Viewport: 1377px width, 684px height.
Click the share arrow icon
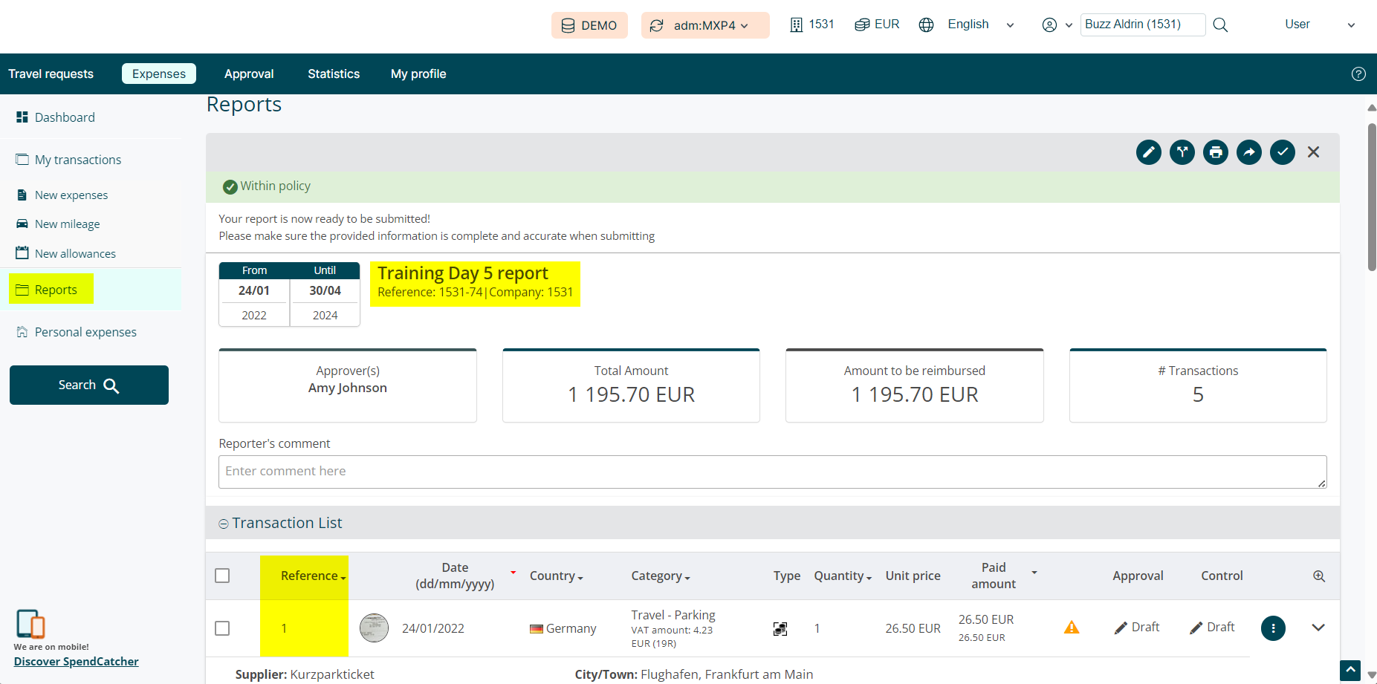tap(1248, 152)
